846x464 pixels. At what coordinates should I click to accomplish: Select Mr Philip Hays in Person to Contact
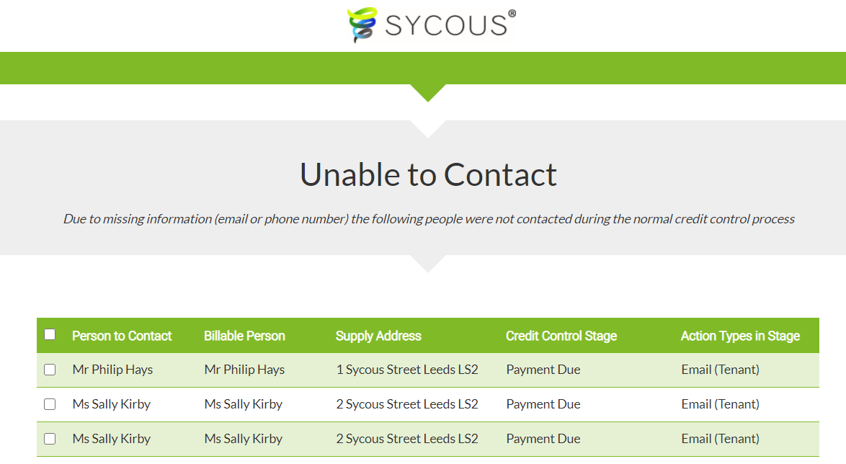112,370
